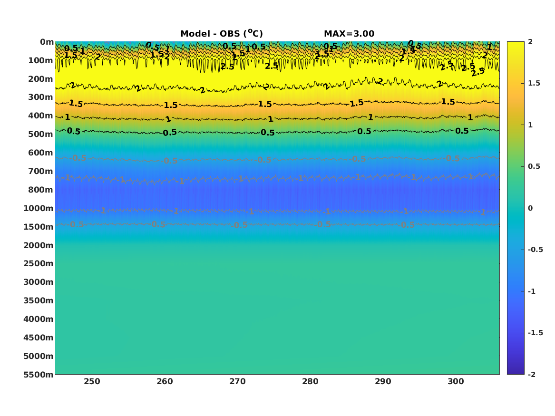555x416 pixels.
Task: Select the "280" x-axis tick label
Action: coord(311,382)
